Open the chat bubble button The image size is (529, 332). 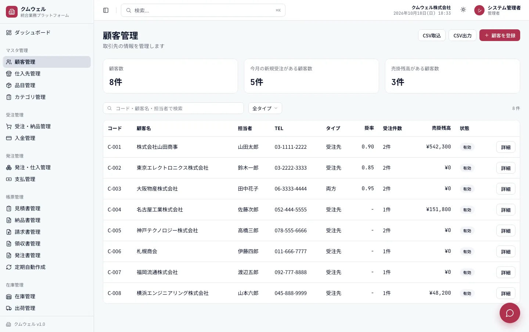tap(510, 313)
